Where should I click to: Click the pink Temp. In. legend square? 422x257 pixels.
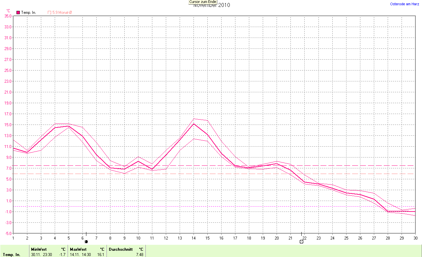click(x=18, y=13)
